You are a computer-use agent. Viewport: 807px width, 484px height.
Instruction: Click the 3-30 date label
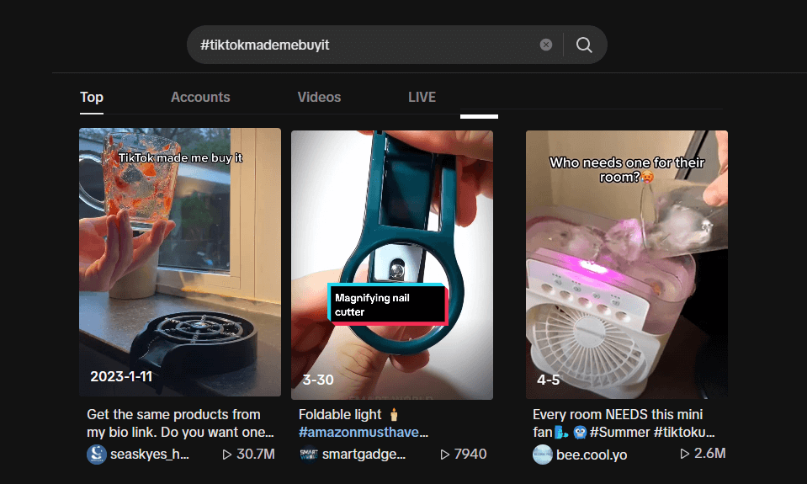click(318, 380)
